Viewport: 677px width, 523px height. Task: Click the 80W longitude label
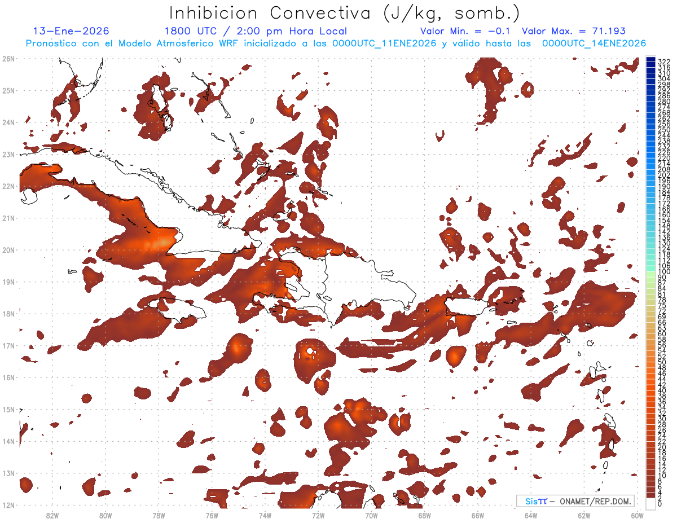click(105, 515)
